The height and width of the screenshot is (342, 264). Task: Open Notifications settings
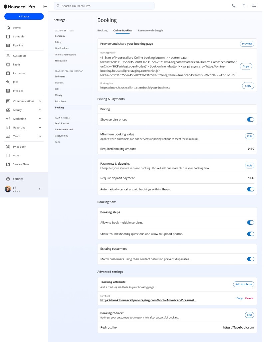62,48
